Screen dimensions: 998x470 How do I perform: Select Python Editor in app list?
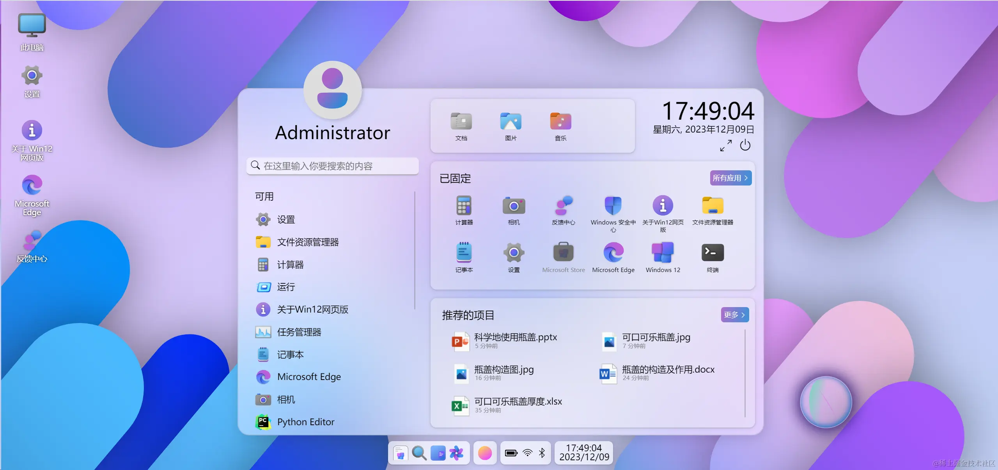pos(305,422)
